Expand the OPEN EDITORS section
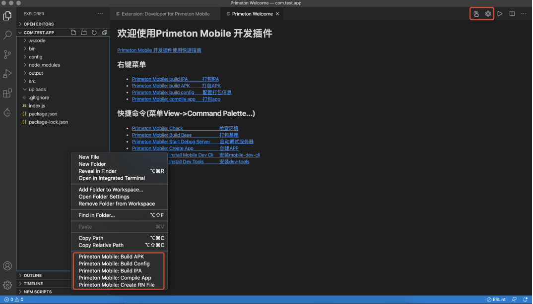Screen dimensions: 533x304 (x=39, y=24)
